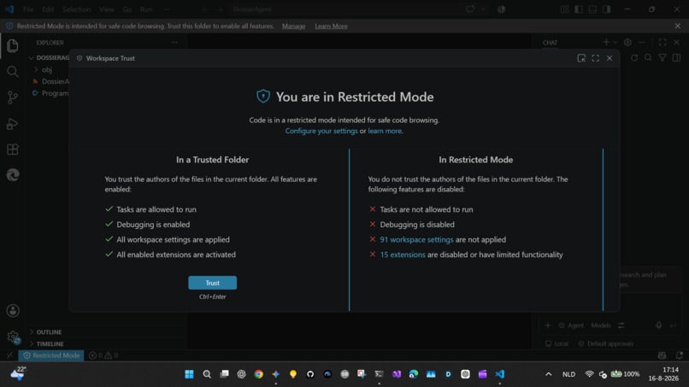Open the Manage gear icon
689x387 pixels.
tap(13, 337)
